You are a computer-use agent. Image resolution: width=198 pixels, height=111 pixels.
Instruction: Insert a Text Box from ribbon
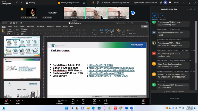pyautogui.click(x=112, y=31)
